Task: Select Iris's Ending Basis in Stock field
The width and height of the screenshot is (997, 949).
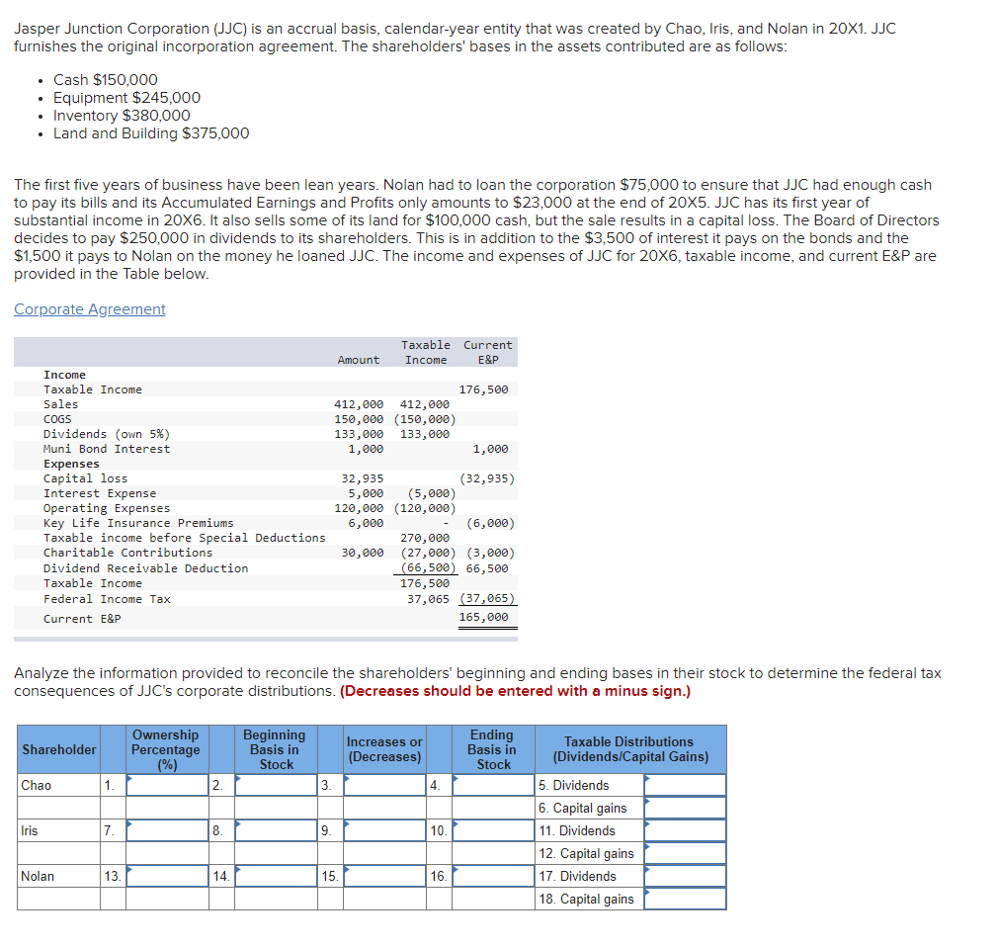Action: click(493, 830)
